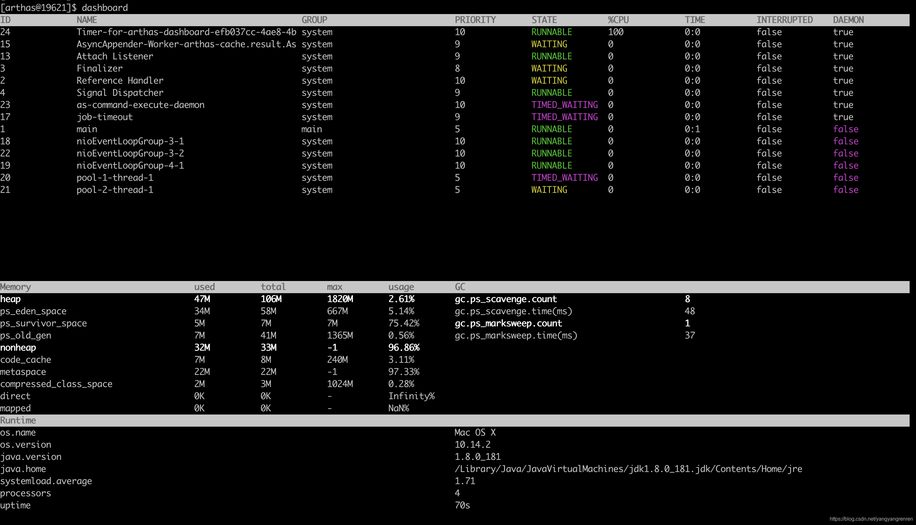
Task: Select gc.ps_scavenge.count label
Action: tap(506, 299)
